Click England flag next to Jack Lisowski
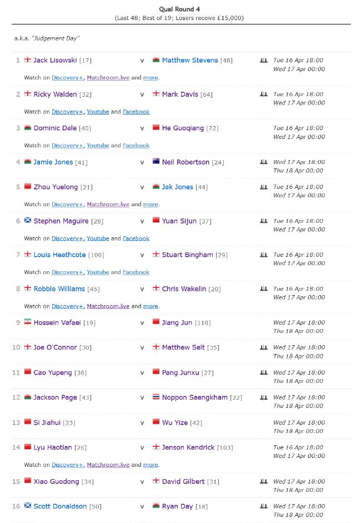The image size is (361, 523). click(28, 59)
